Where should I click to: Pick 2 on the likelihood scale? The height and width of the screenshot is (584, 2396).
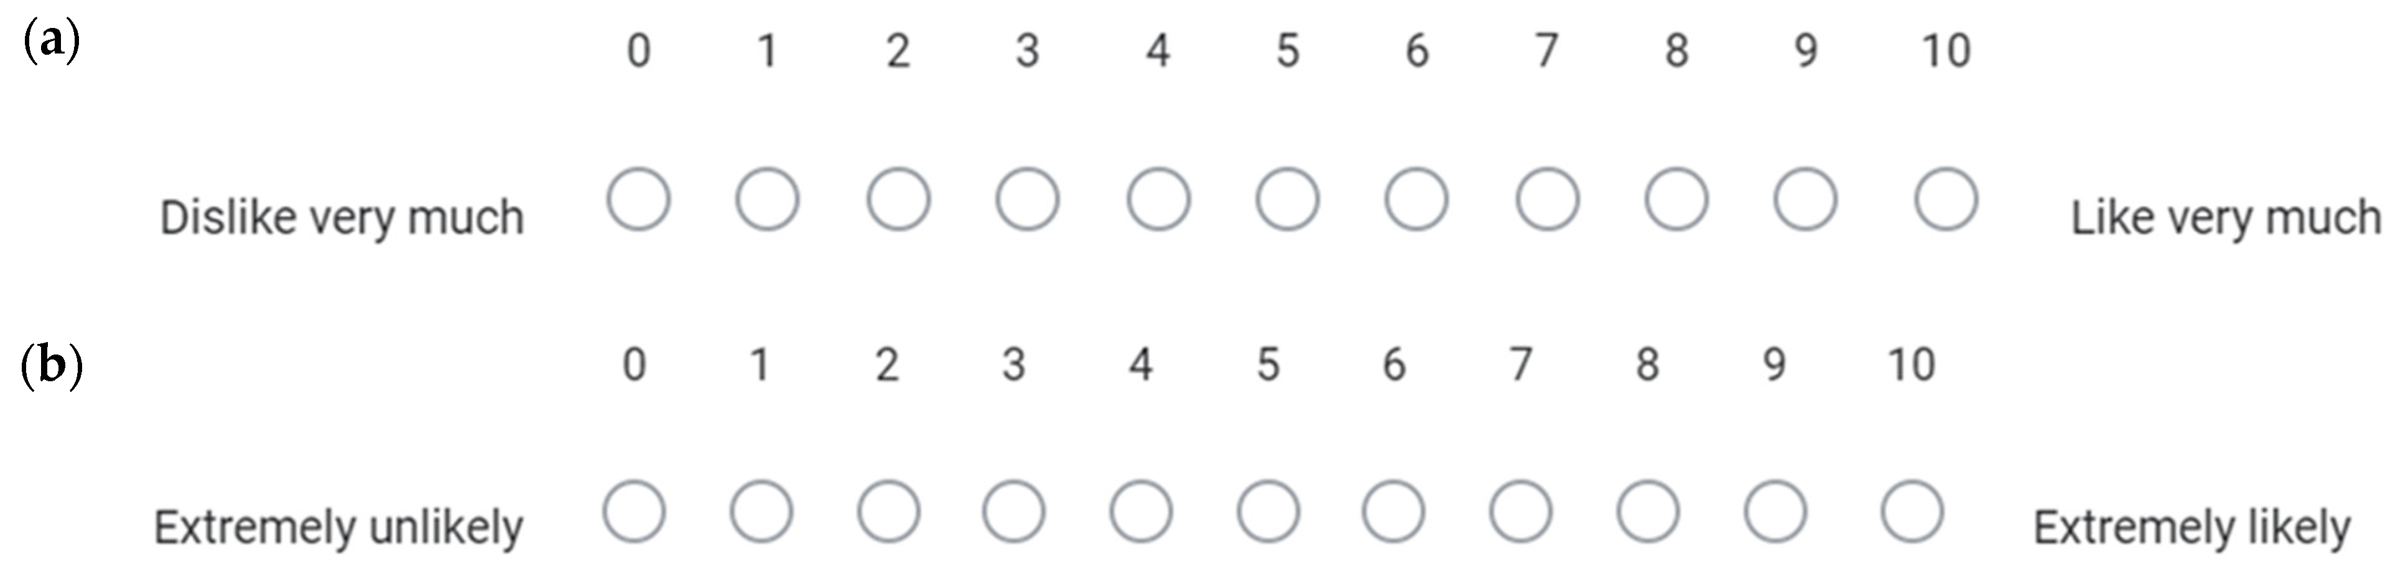888,511
